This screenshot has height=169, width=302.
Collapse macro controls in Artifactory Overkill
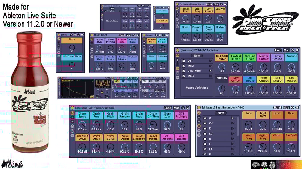(72, 113)
